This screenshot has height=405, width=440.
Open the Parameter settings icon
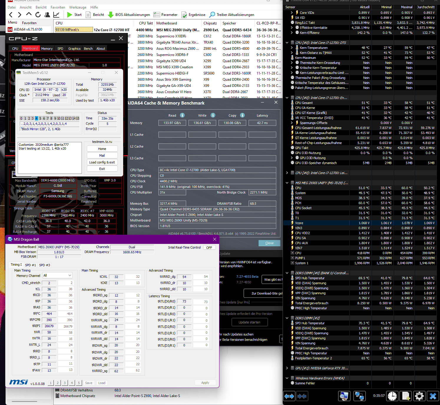157,14
